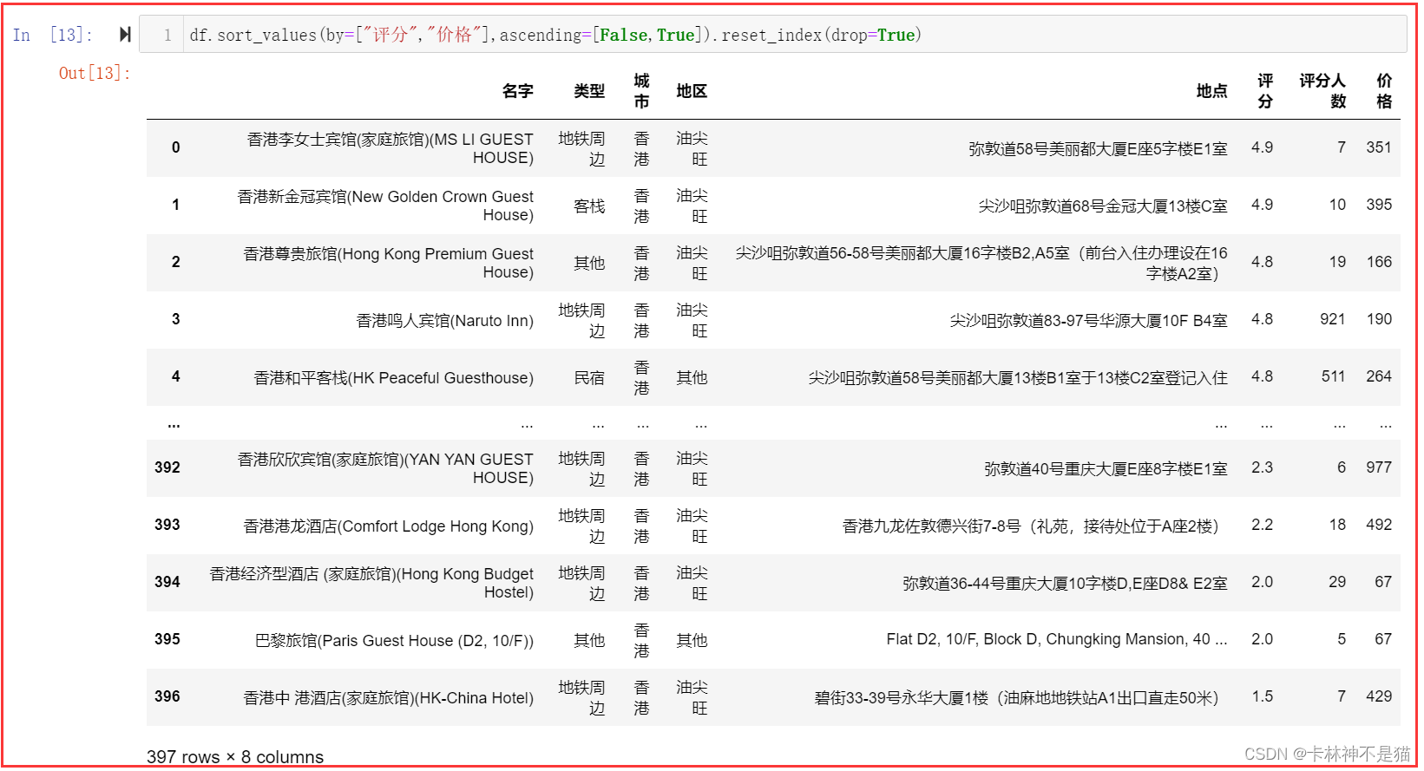The width and height of the screenshot is (1424, 771).
Task: Select row index 393
Action: point(167,525)
